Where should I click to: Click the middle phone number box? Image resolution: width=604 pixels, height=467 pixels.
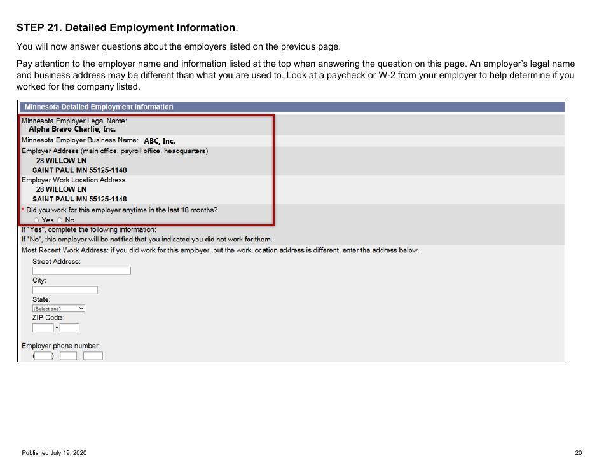[x=67, y=356]
